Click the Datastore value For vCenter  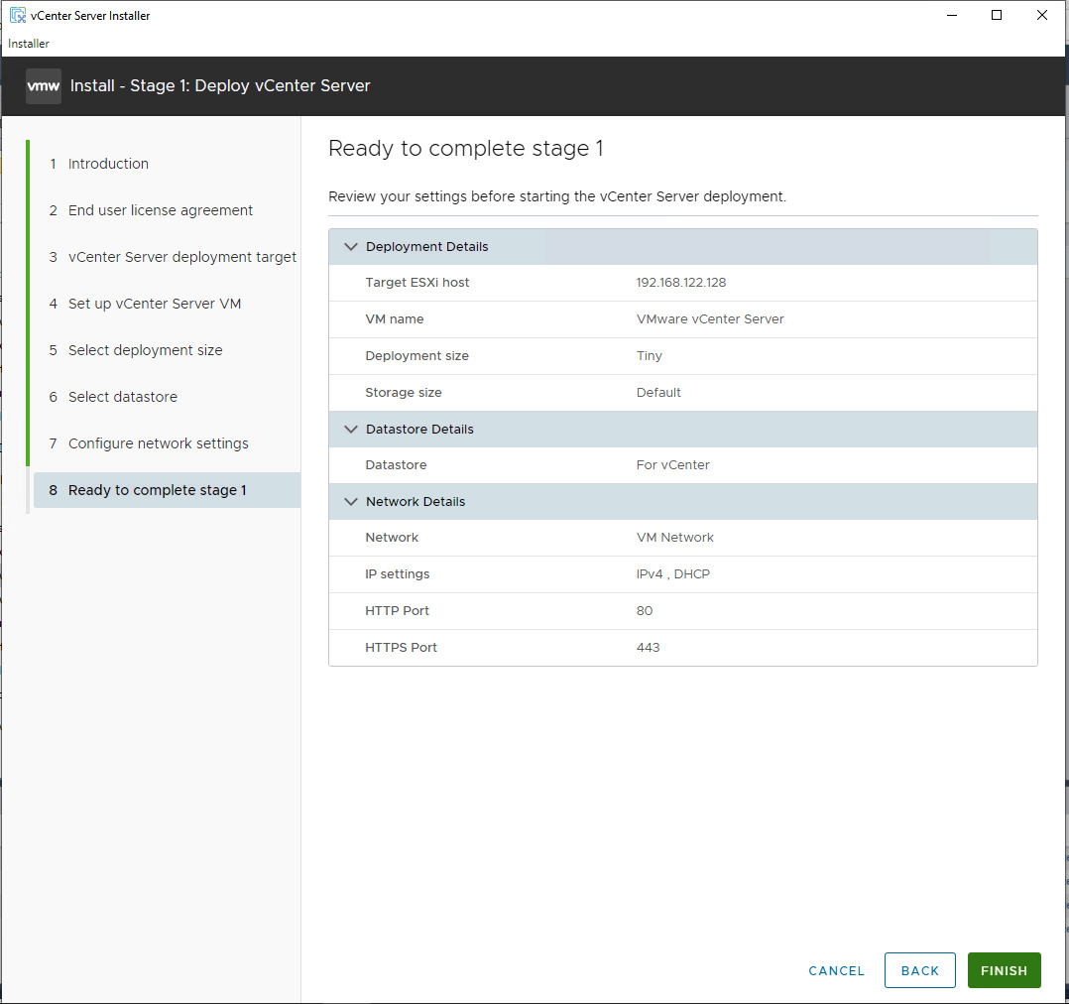(673, 465)
